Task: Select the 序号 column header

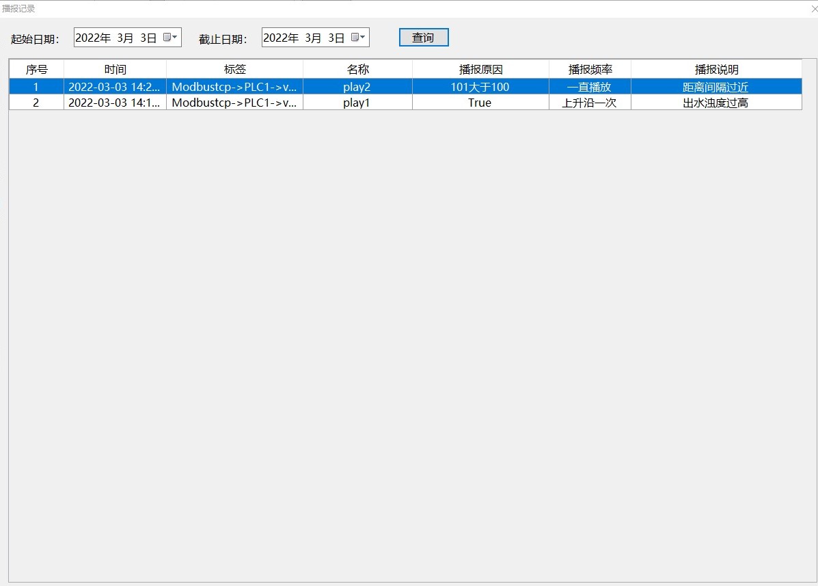Action: click(36, 69)
